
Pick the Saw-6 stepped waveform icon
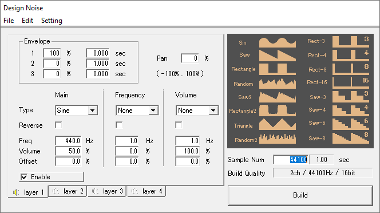(x=351, y=124)
